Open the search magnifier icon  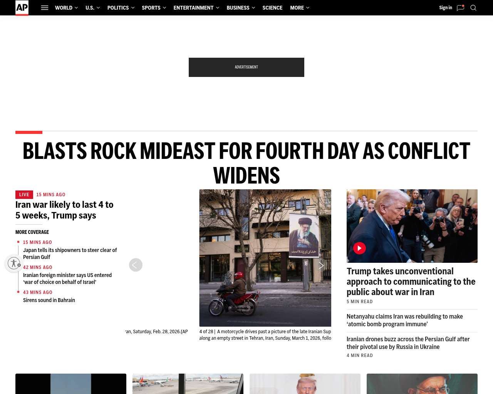point(473,8)
